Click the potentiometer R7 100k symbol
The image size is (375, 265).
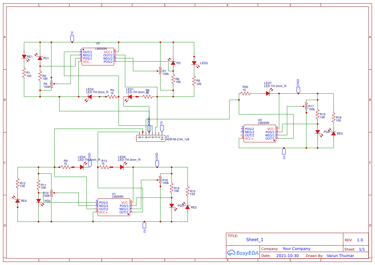160,71
